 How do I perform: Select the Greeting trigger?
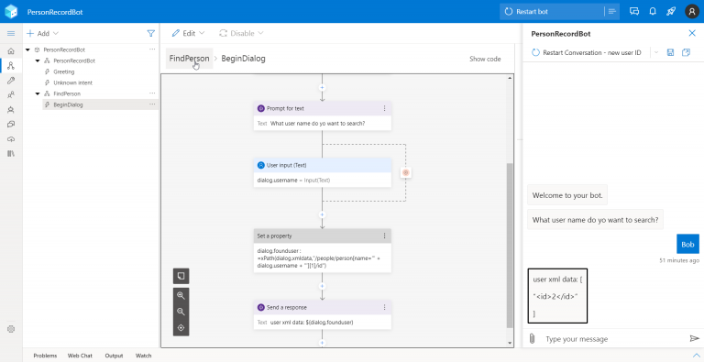[64, 71]
